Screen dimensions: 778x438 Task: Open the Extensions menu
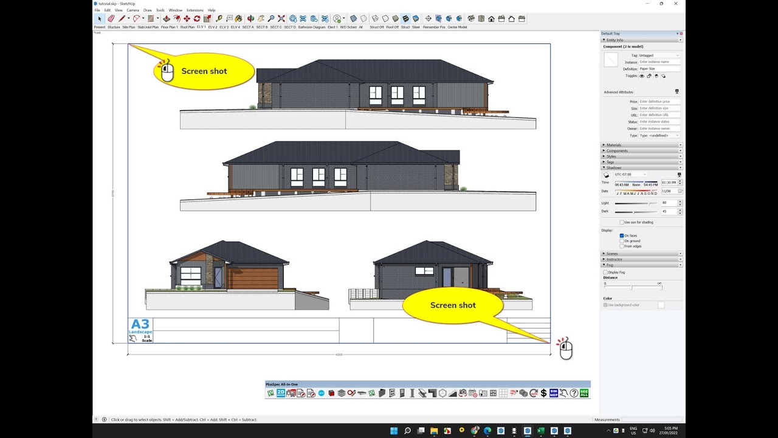195,10
